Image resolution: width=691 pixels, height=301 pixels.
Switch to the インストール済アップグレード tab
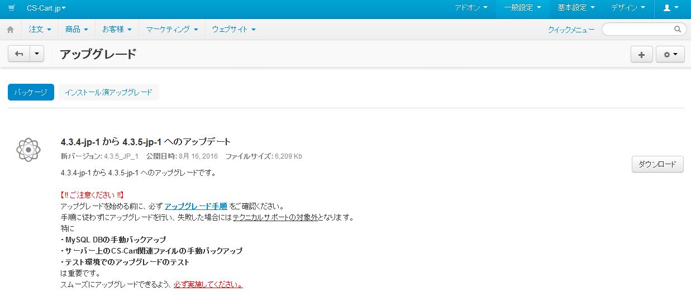(108, 92)
